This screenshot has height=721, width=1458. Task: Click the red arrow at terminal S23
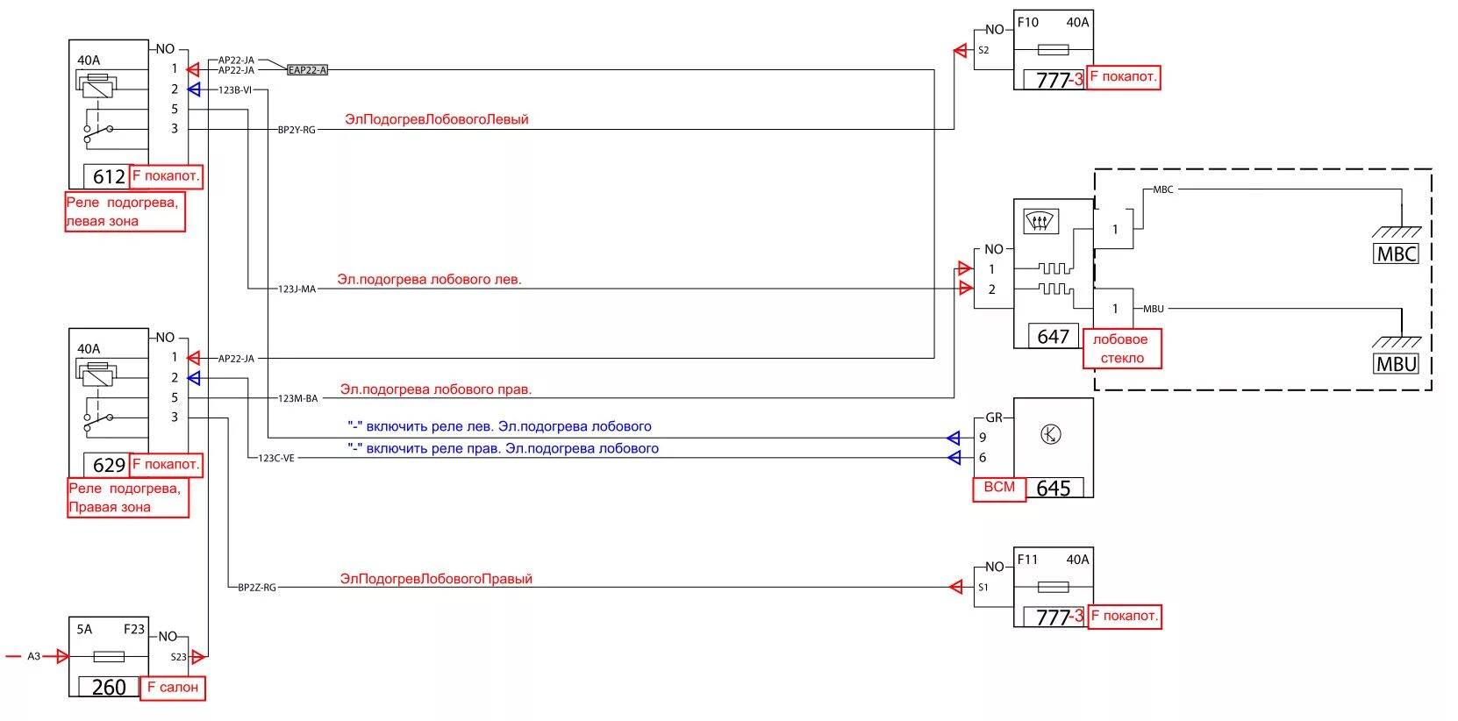pos(198,656)
